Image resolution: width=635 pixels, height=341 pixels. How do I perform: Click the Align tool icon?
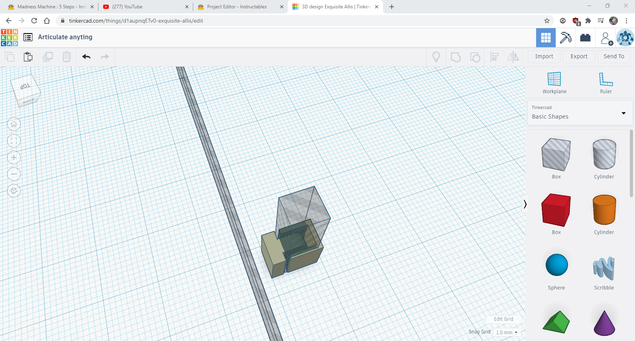click(494, 57)
